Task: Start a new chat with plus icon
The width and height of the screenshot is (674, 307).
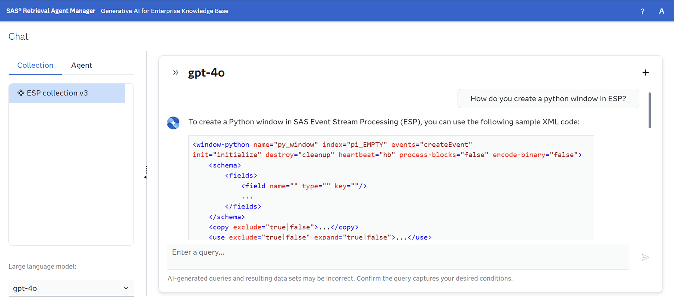Action: [x=645, y=73]
